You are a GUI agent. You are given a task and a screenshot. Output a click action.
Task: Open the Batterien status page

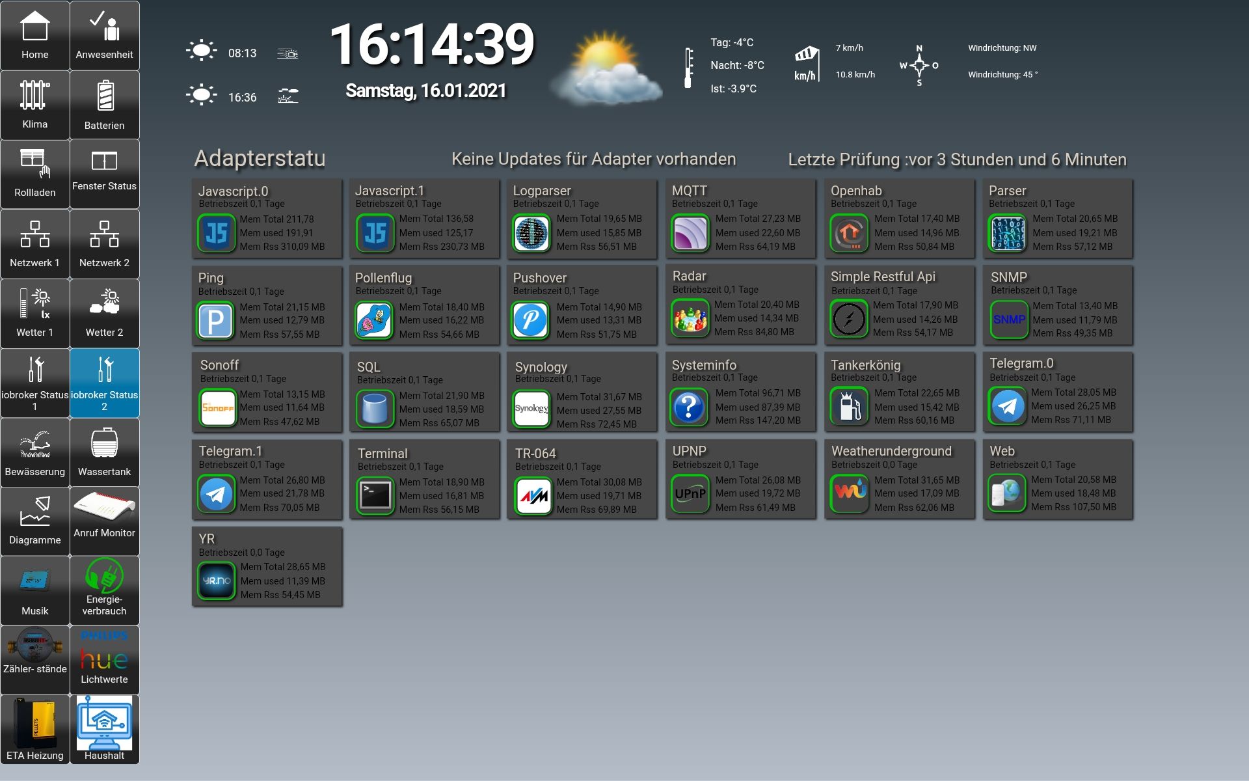pos(104,105)
